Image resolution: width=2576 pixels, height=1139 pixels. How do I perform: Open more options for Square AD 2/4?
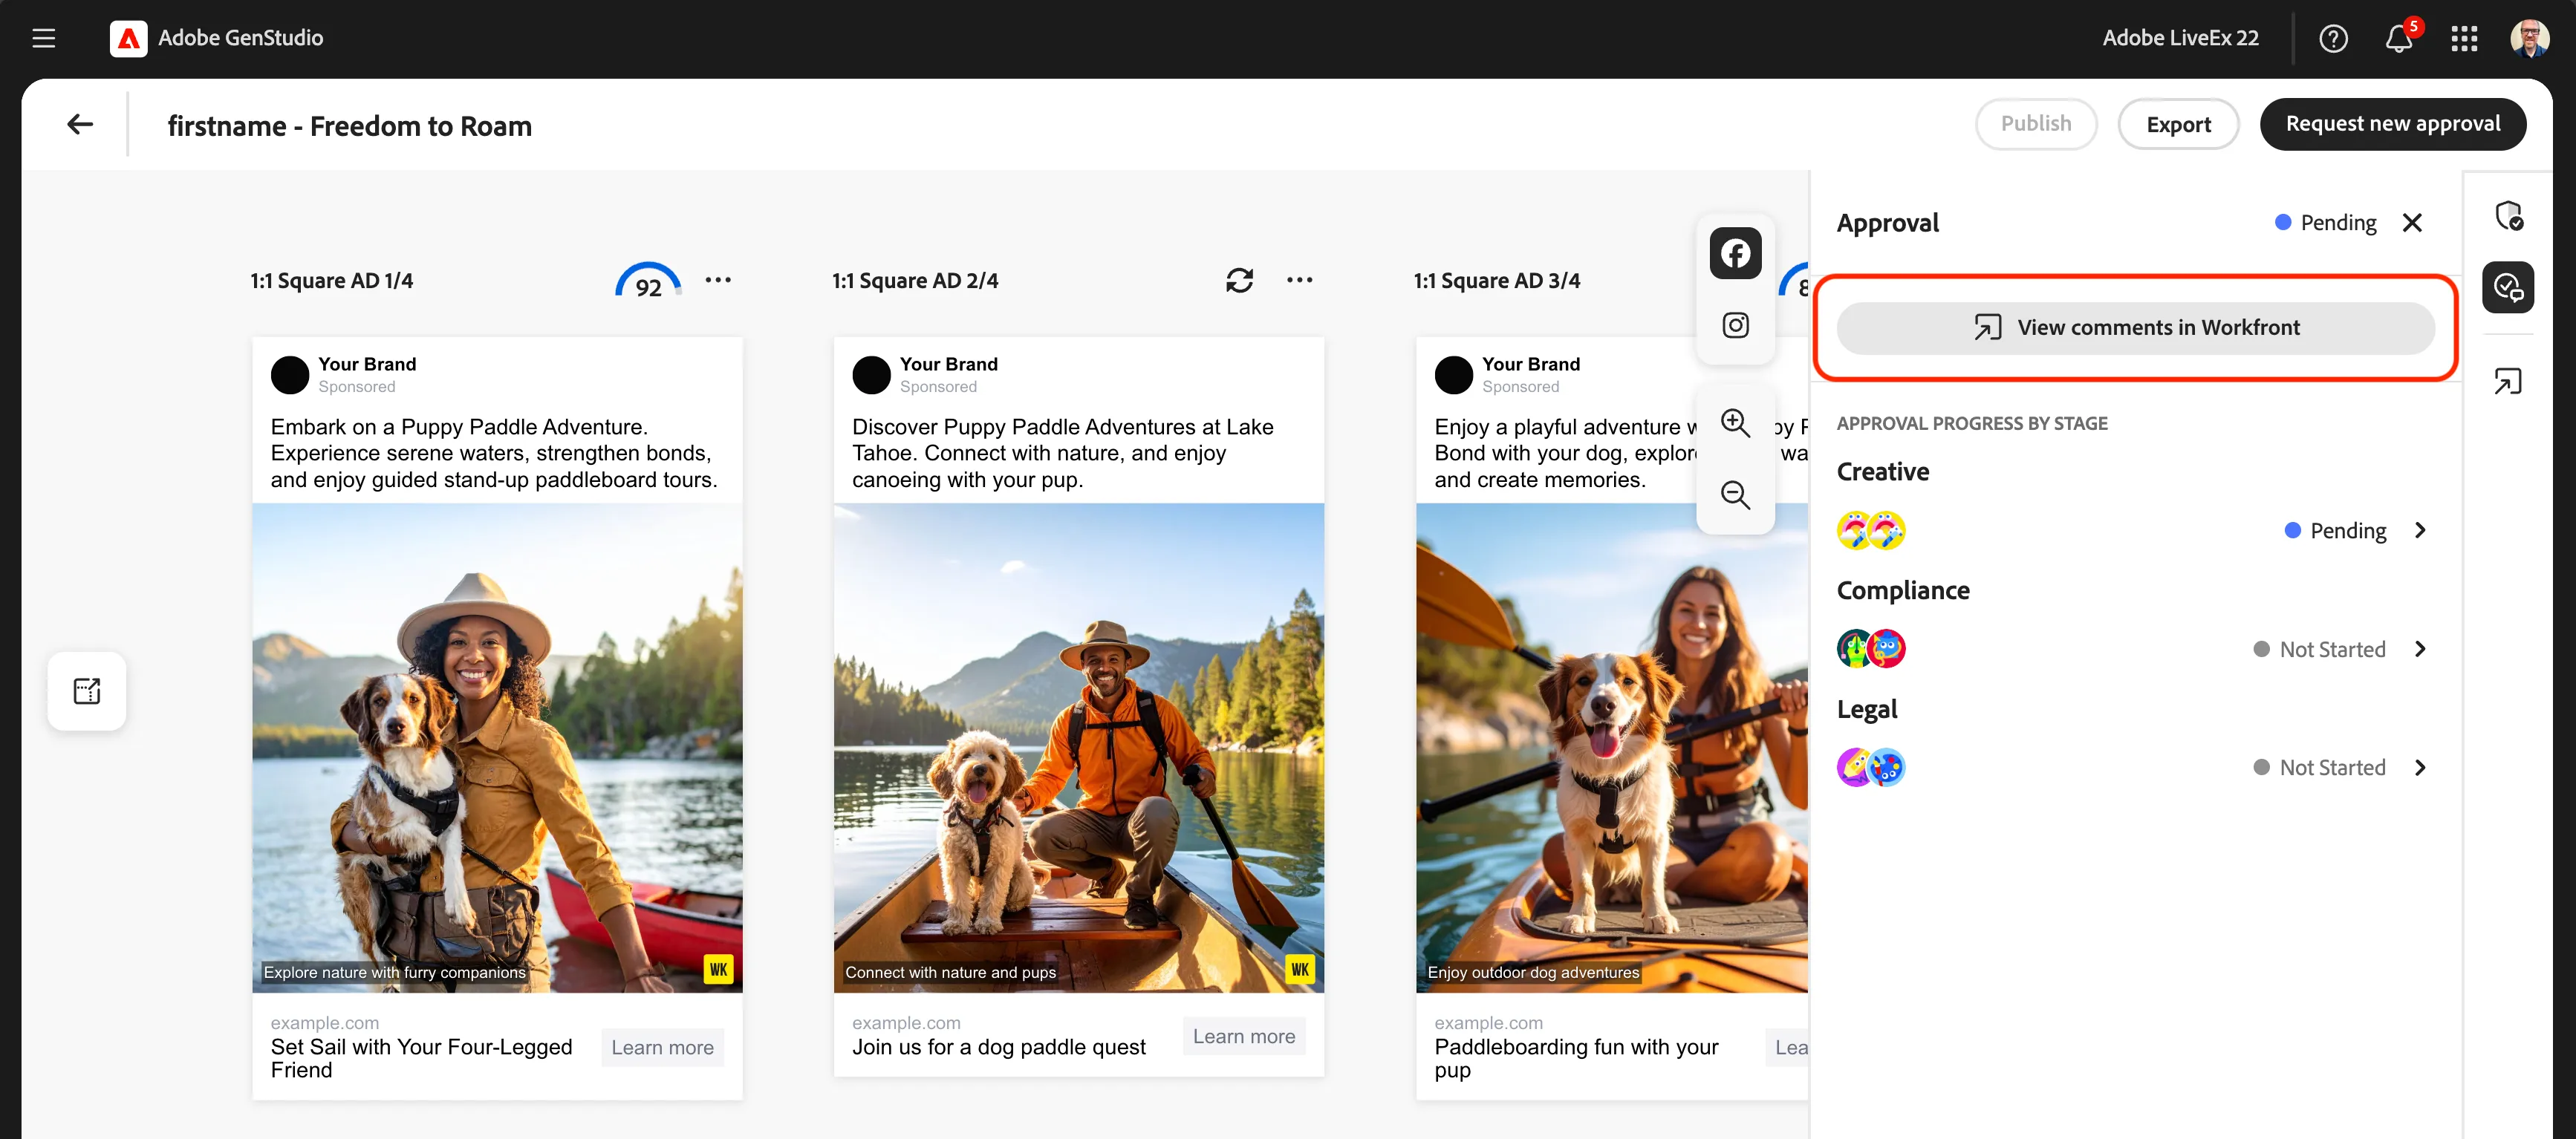tap(1299, 280)
